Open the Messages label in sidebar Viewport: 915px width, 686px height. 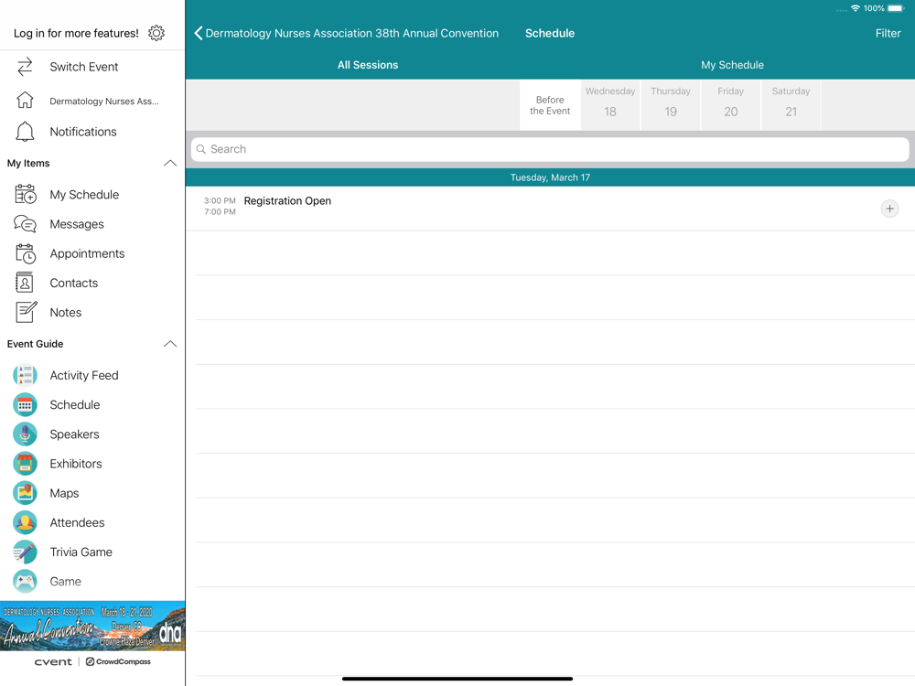(77, 224)
